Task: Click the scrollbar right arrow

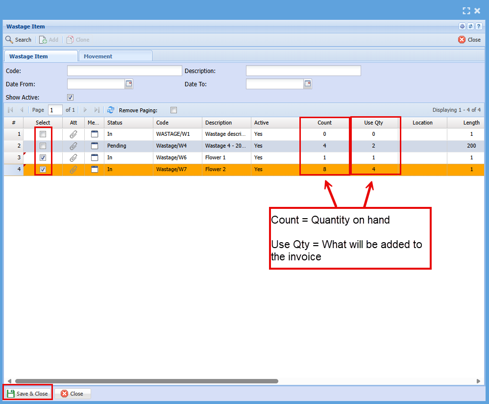Action: coord(478,381)
